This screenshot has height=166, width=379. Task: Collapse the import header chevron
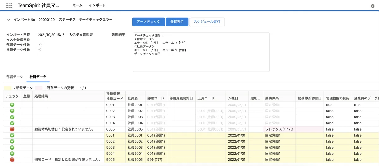8,20
